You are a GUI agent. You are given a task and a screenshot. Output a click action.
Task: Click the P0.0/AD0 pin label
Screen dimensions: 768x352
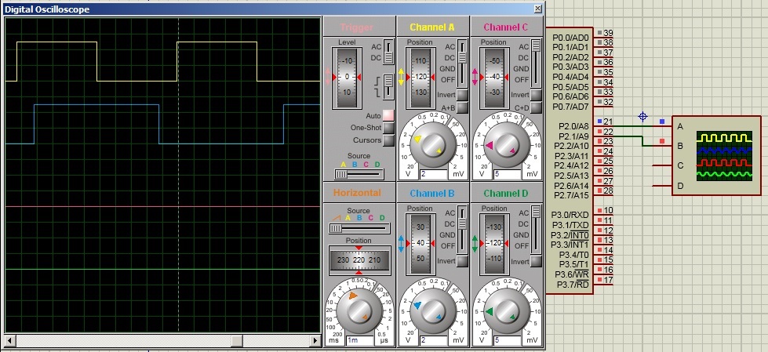[x=570, y=38]
